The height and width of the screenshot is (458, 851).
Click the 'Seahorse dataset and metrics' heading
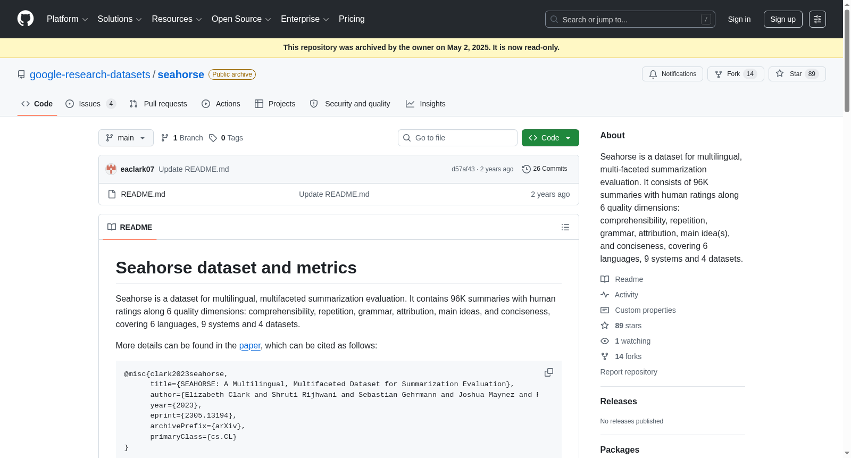(236, 268)
